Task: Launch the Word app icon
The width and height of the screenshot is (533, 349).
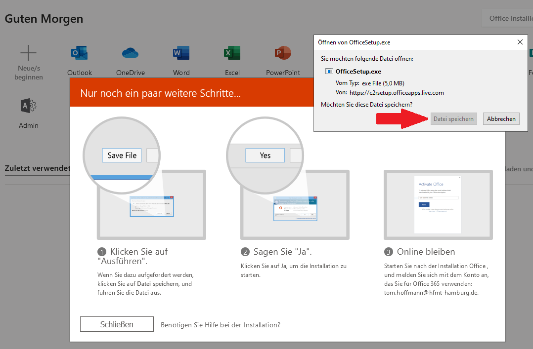Action: click(x=181, y=53)
